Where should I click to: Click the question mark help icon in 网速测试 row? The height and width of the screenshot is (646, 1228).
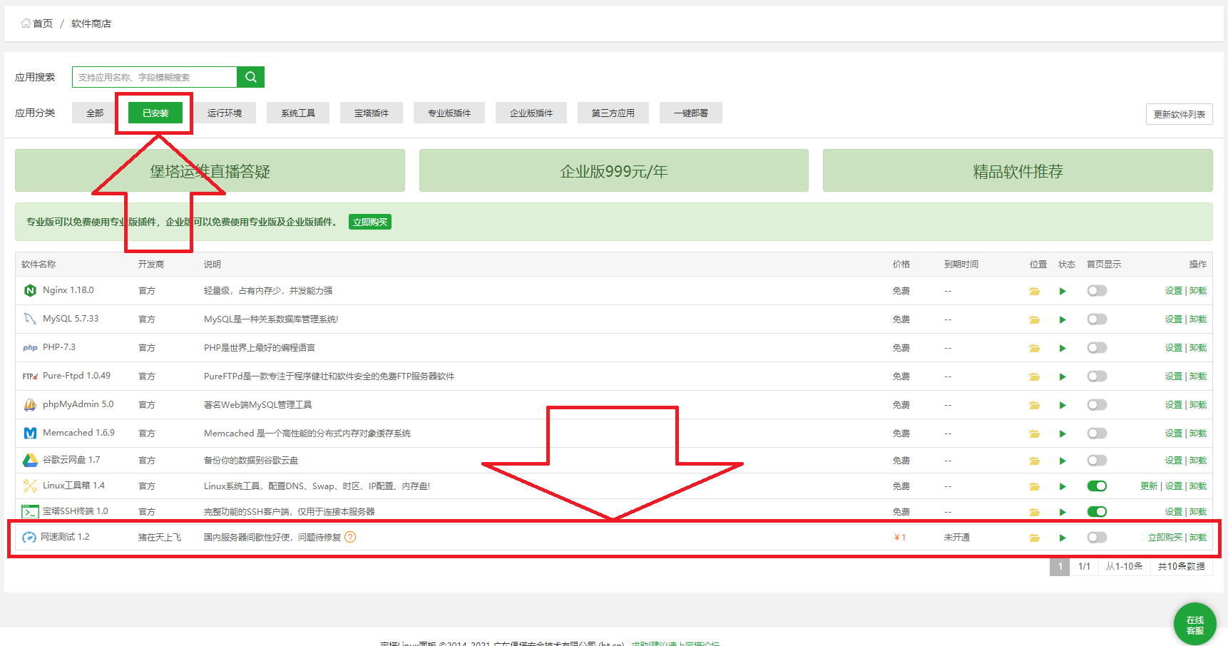[350, 537]
